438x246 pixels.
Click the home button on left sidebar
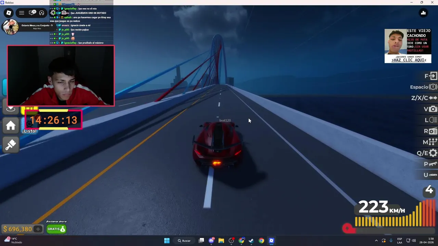click(11, 126)
